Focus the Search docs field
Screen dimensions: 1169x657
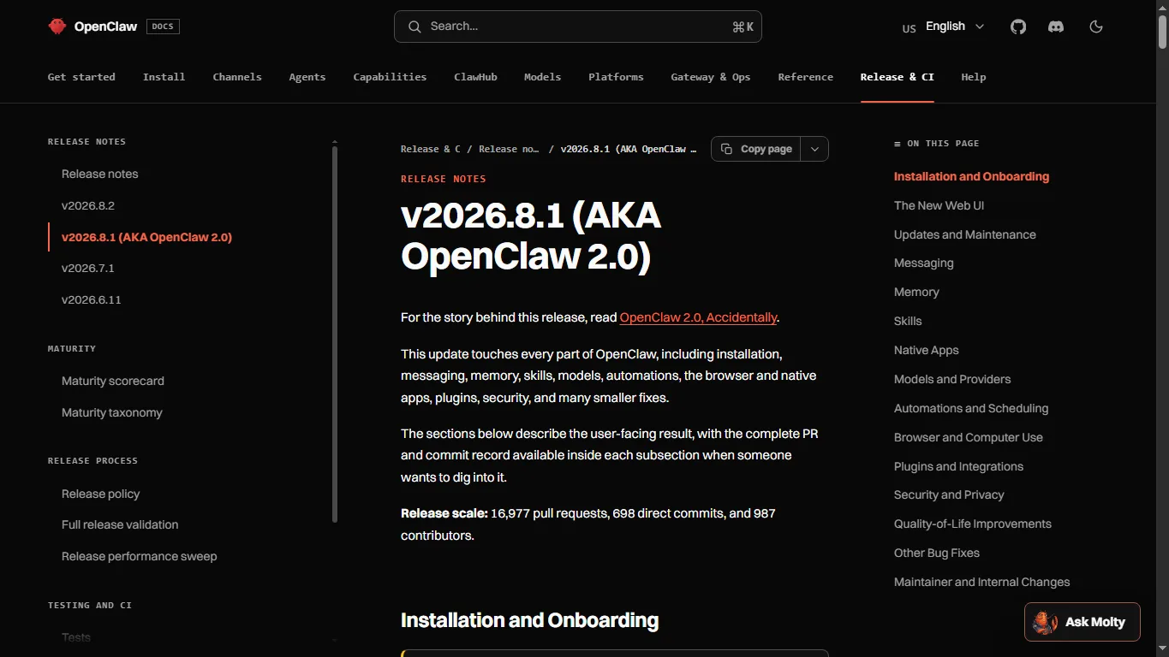pos(578,27)
